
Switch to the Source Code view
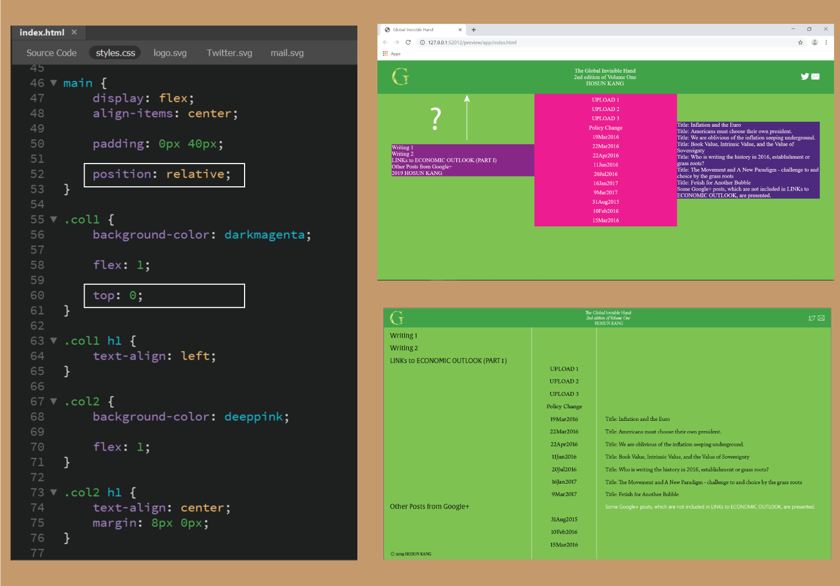[52, 53]
